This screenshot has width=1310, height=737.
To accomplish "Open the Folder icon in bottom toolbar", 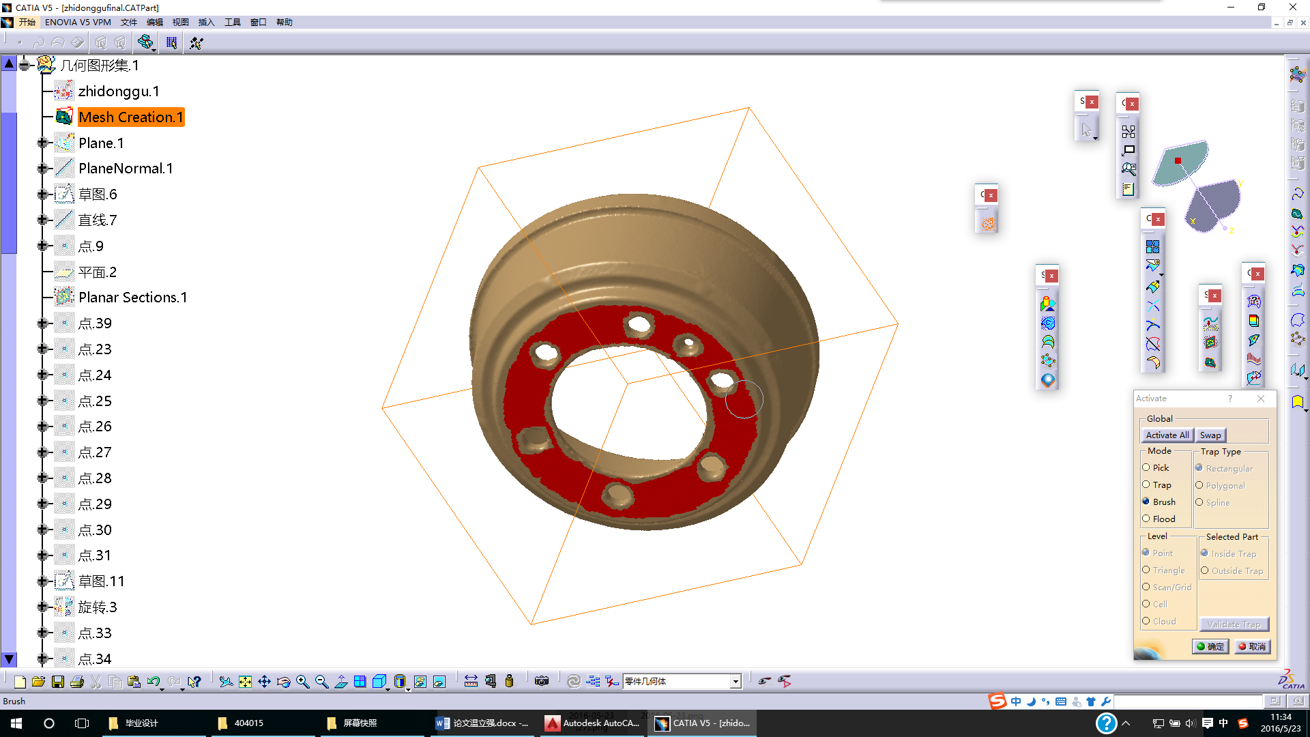I will (39, 682).
